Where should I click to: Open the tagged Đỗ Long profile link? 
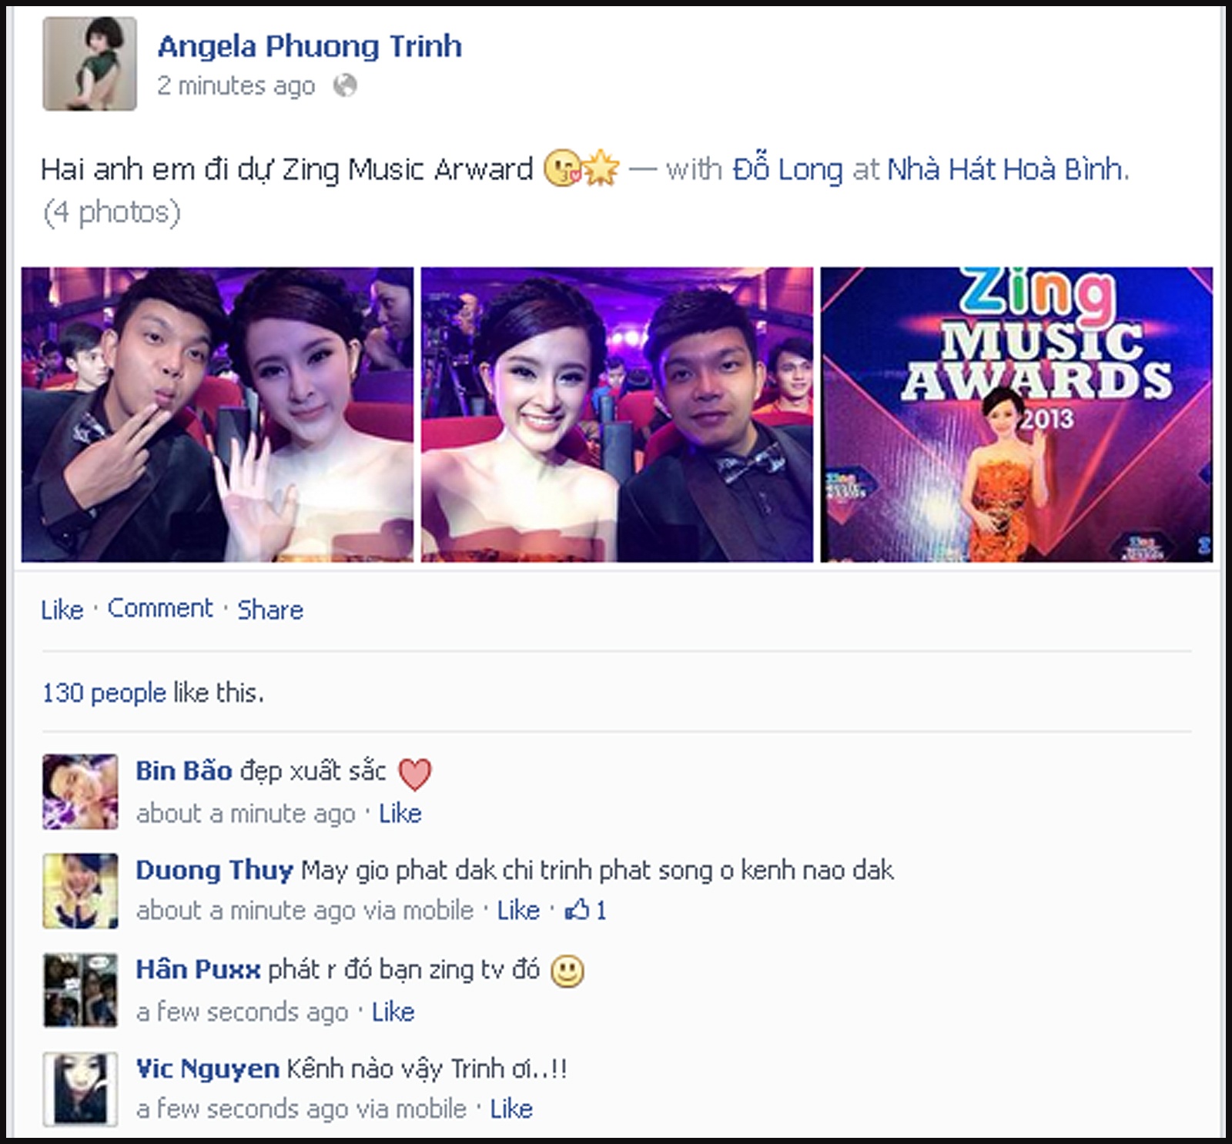[788, 169]
